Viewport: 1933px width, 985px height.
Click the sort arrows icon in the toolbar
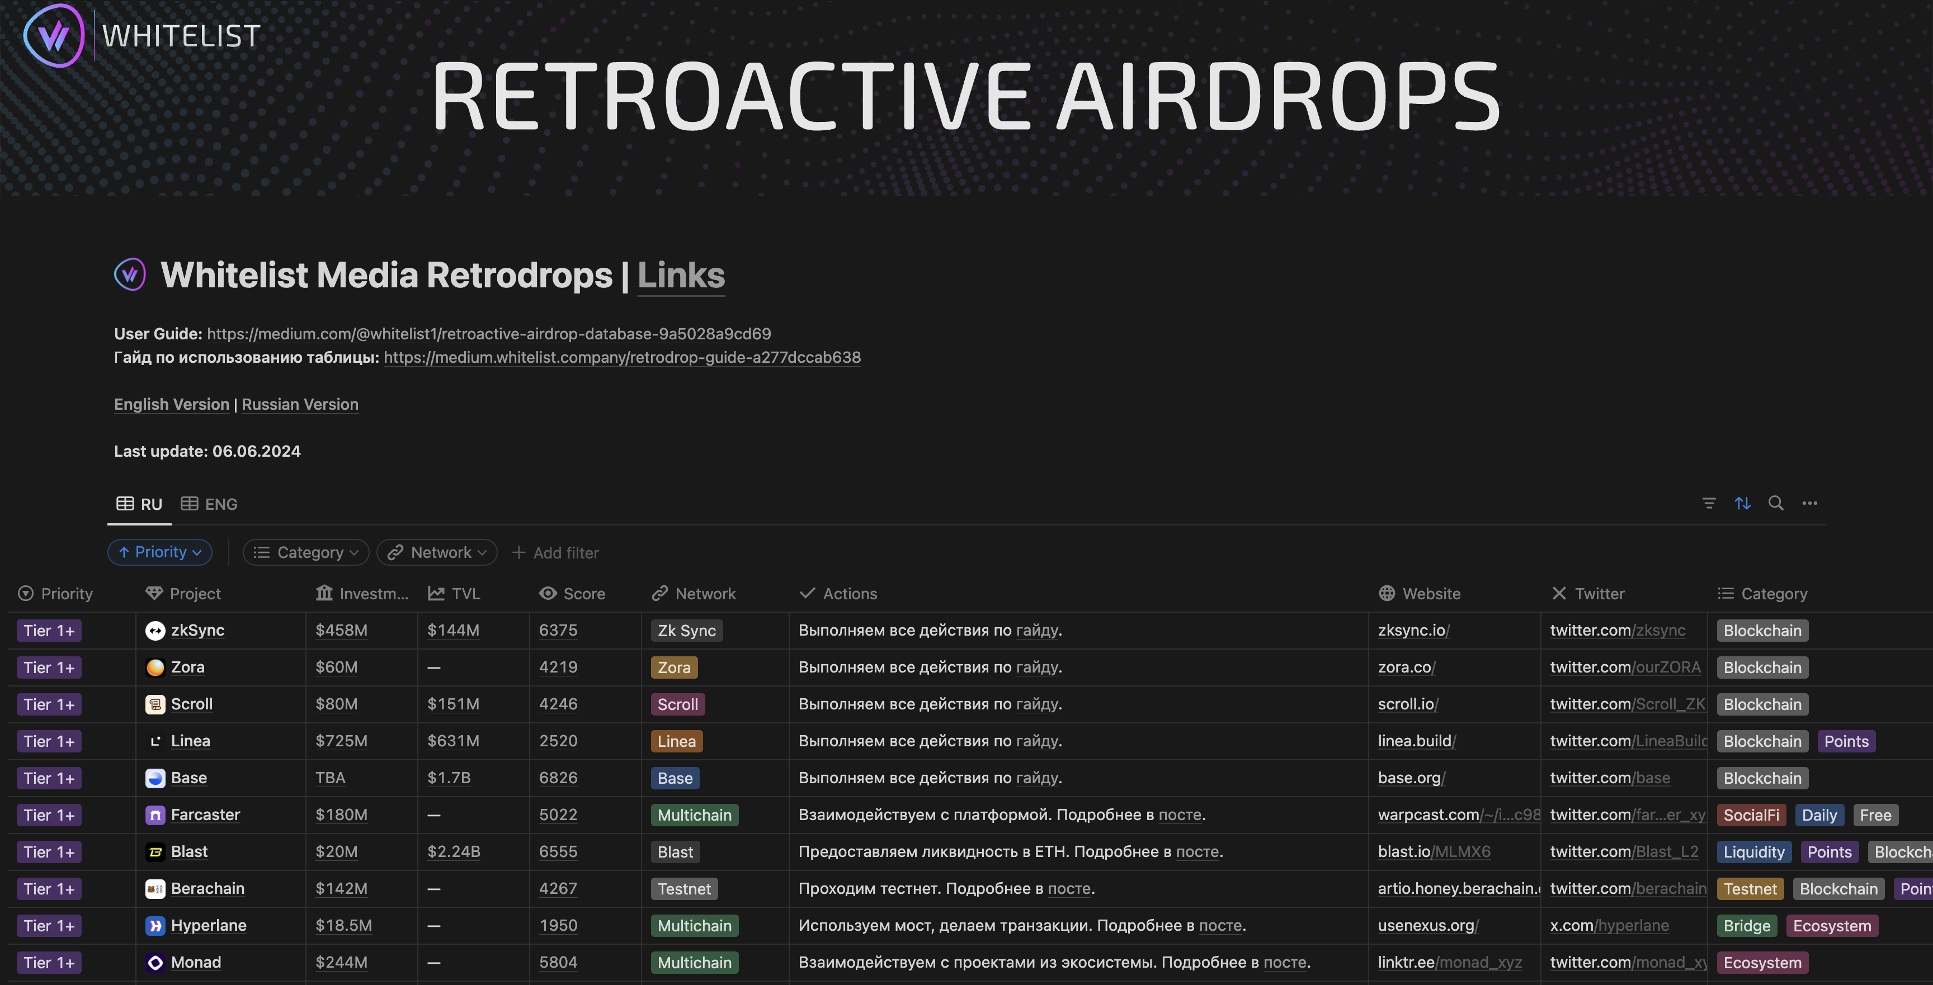(x=1742, y=503)
